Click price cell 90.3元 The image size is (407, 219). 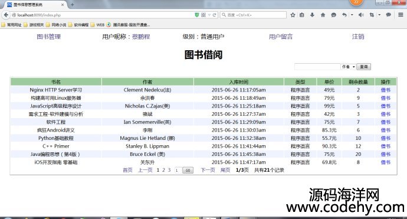(x=329, y=146)
